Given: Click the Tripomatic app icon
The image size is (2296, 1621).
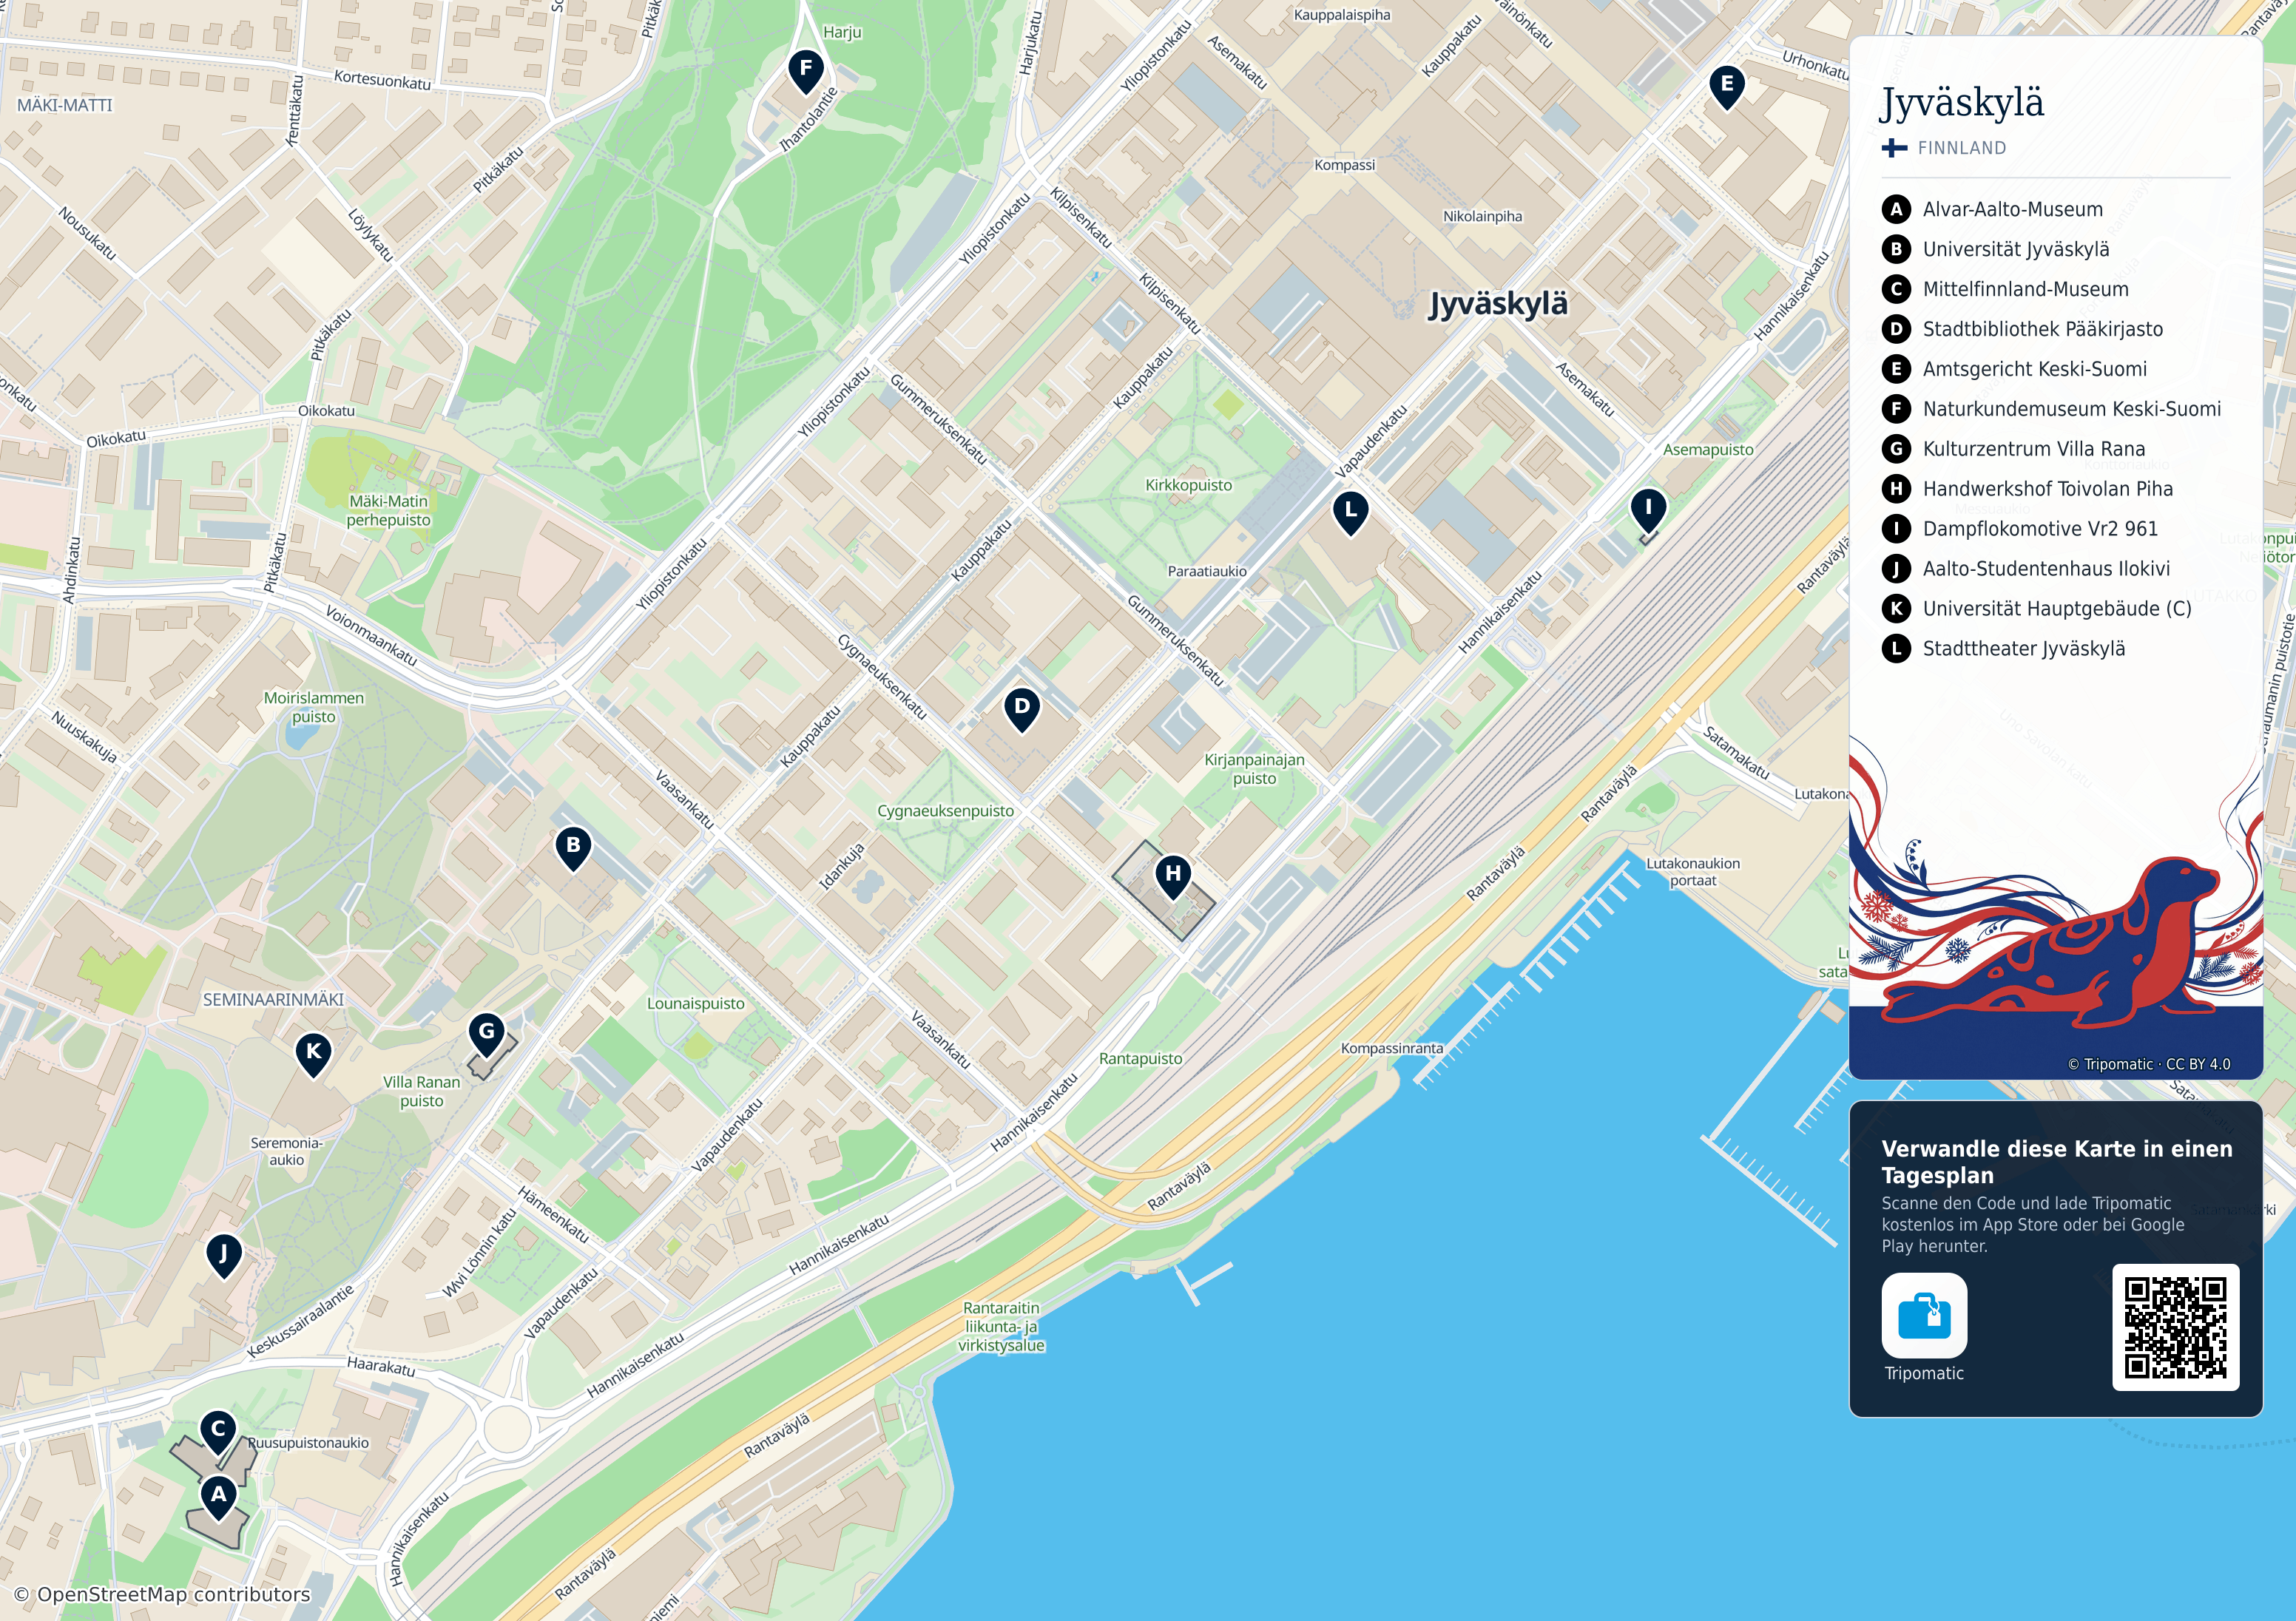Looking at the screenshot, I should pyautogui.click(x=1924, y=1315).
